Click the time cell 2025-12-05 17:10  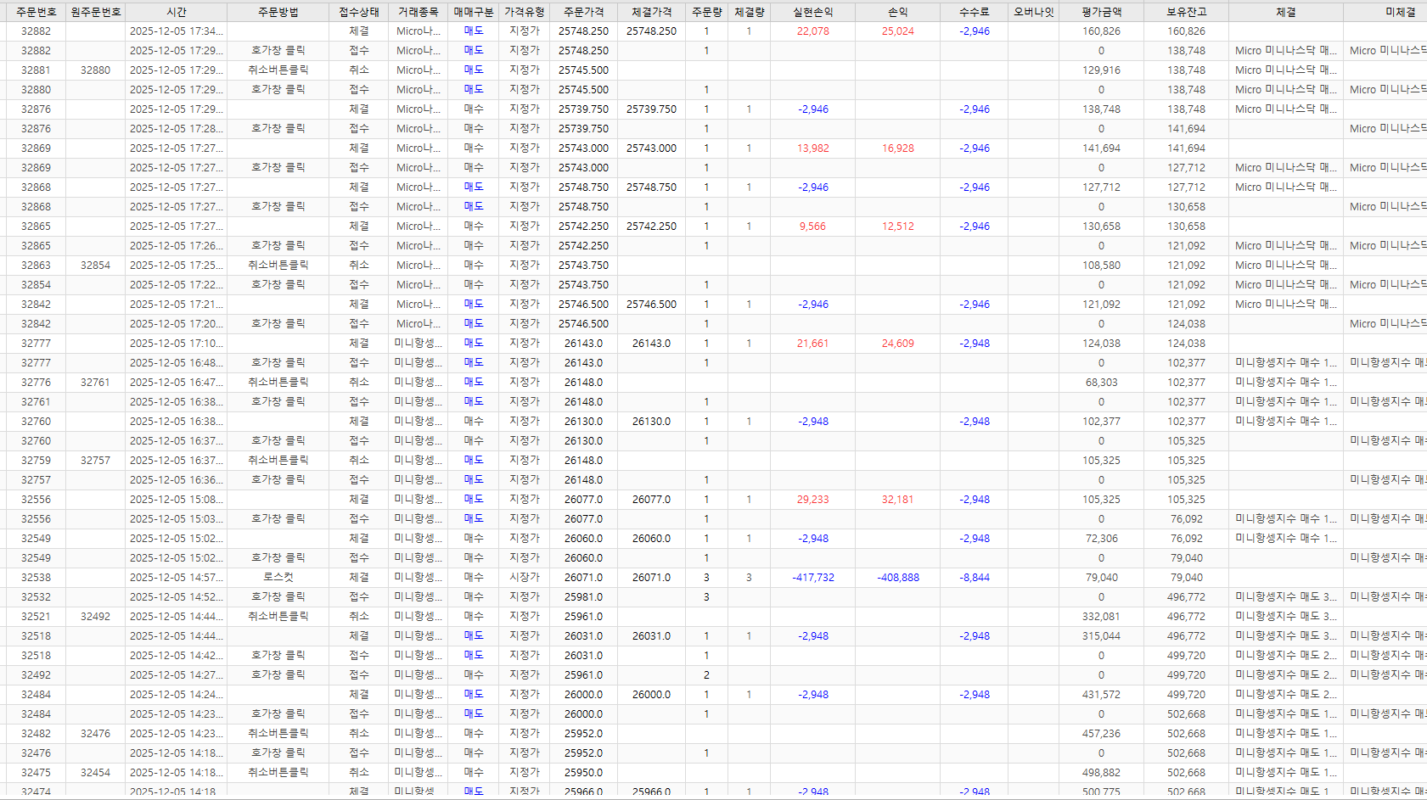click(176, 344)
